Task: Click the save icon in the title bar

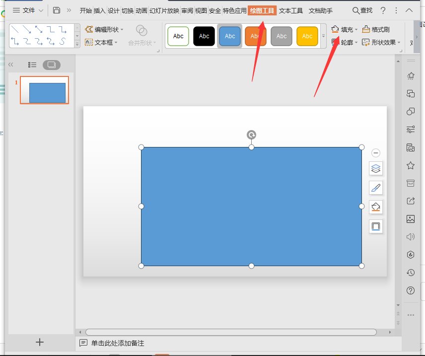Action: 57,10
